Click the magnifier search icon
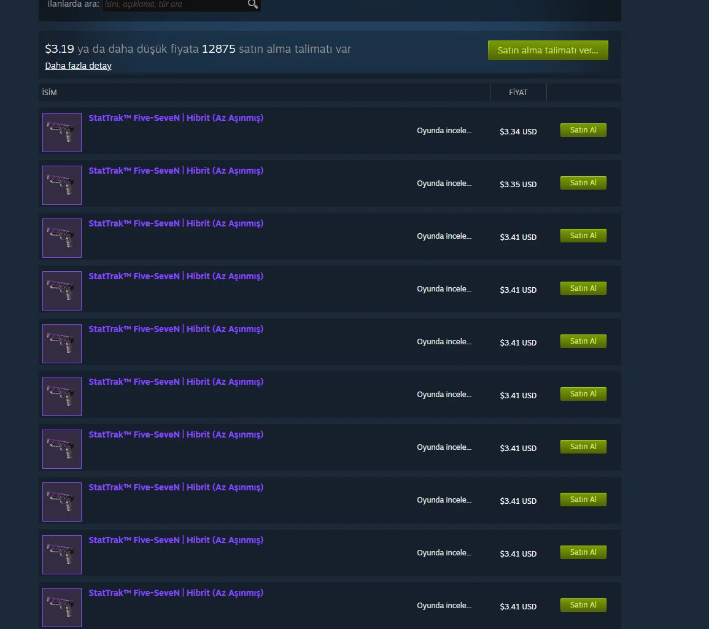The image size is (709, 629). (253, 4)
